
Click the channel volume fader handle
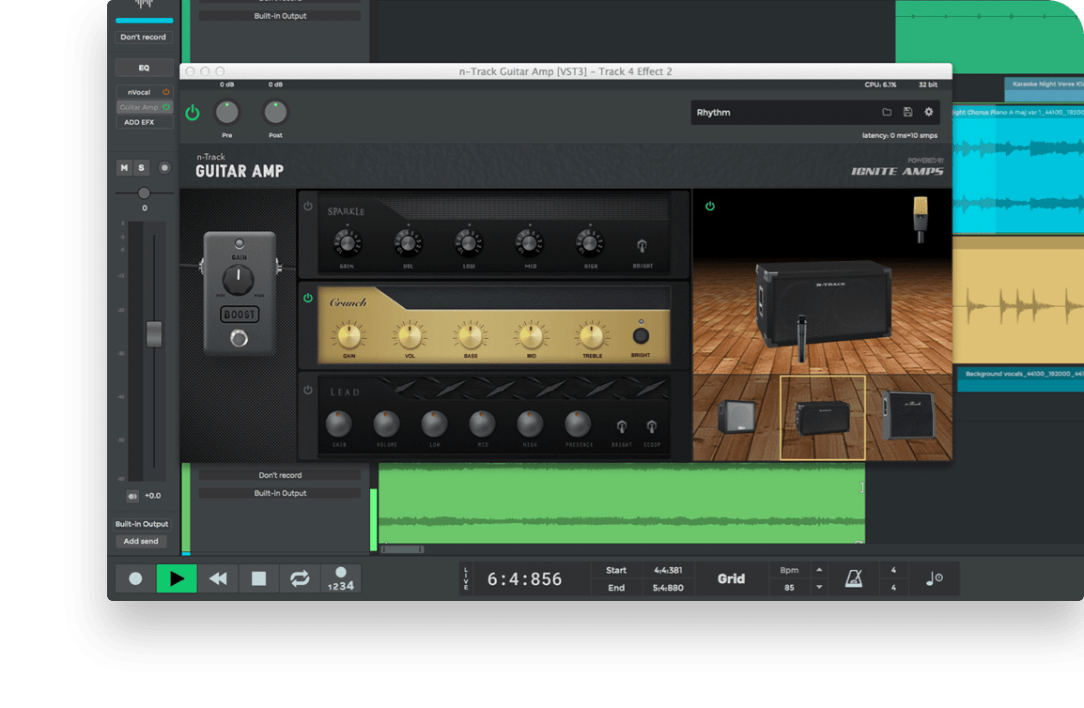pos(154,333)
